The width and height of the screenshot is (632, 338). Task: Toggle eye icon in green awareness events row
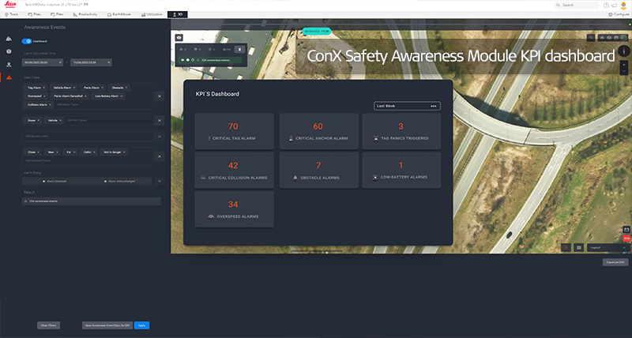click(x=182, y=60)
